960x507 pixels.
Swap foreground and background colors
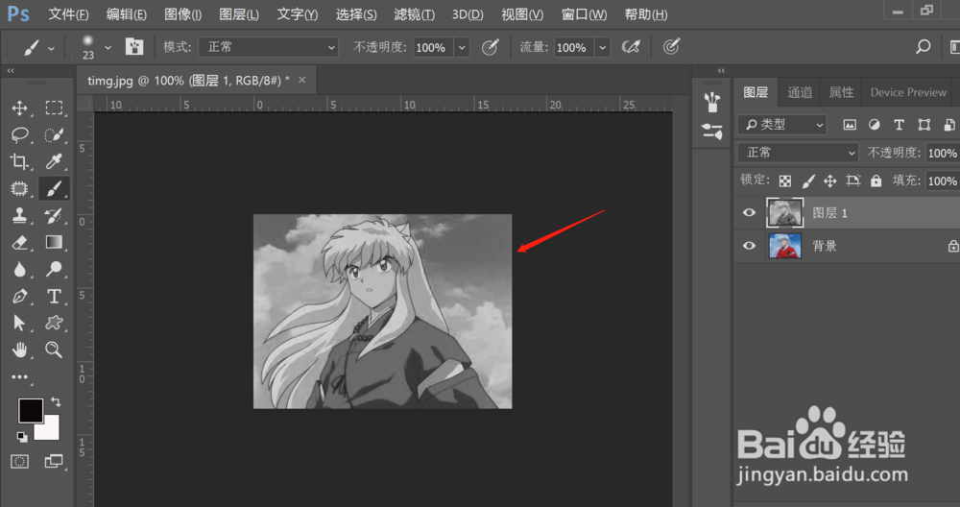pos(56,401)
